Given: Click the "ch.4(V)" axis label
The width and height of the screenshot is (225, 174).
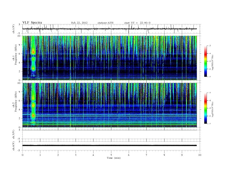Looking at the screenshot, I should pos(14,146).
